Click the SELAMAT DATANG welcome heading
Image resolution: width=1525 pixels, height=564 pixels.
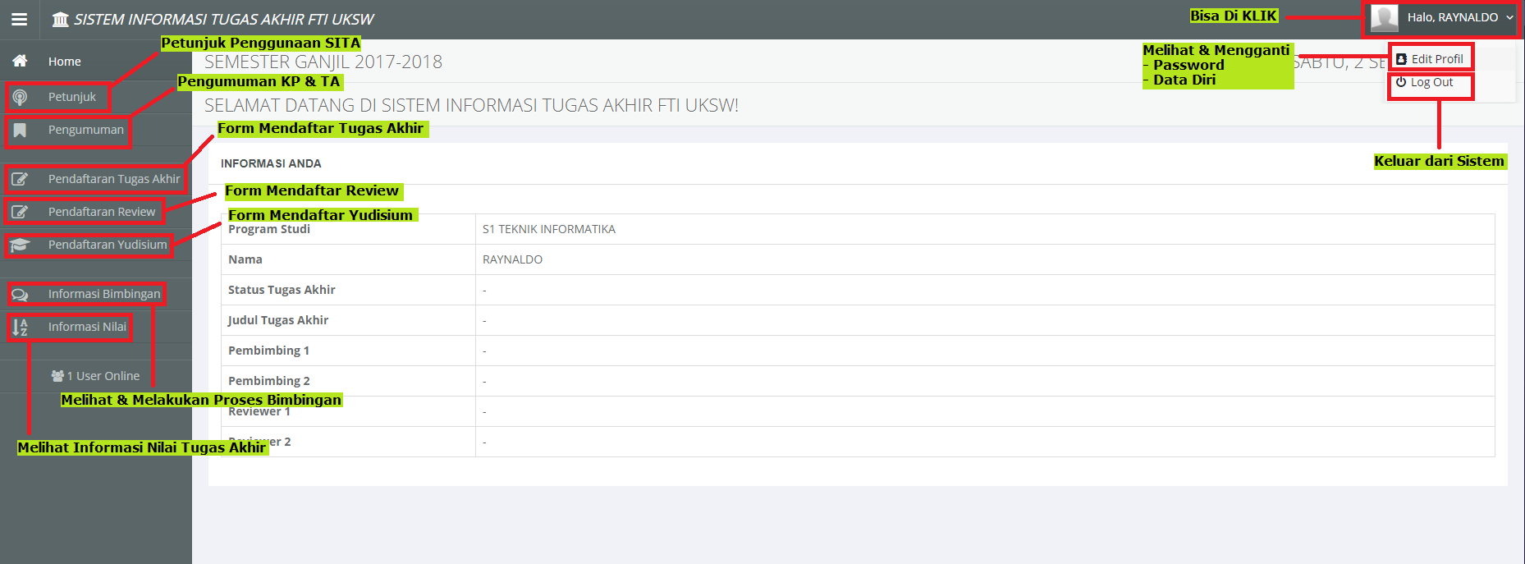(x=471, y=105)
